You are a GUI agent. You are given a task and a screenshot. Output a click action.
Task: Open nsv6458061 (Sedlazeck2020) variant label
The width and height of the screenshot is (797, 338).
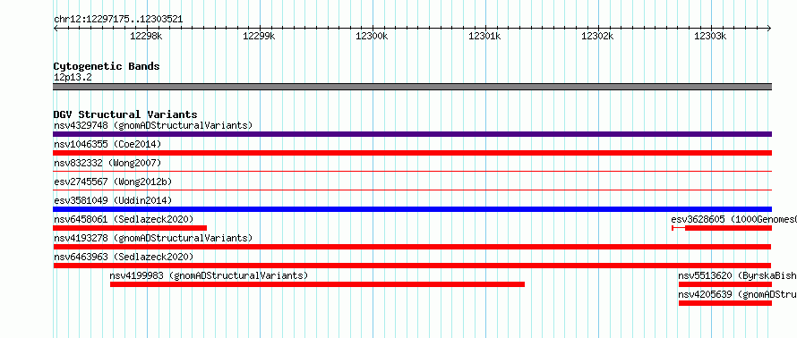124,219
